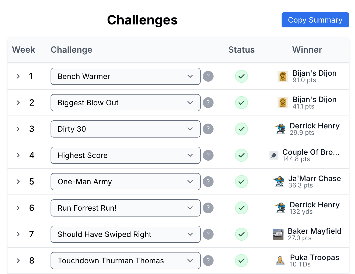Viewport: 355px width, 274px height.
Task: Open Baker Mayfield's team thumbnail in Week 7
Action: [278, 234]
